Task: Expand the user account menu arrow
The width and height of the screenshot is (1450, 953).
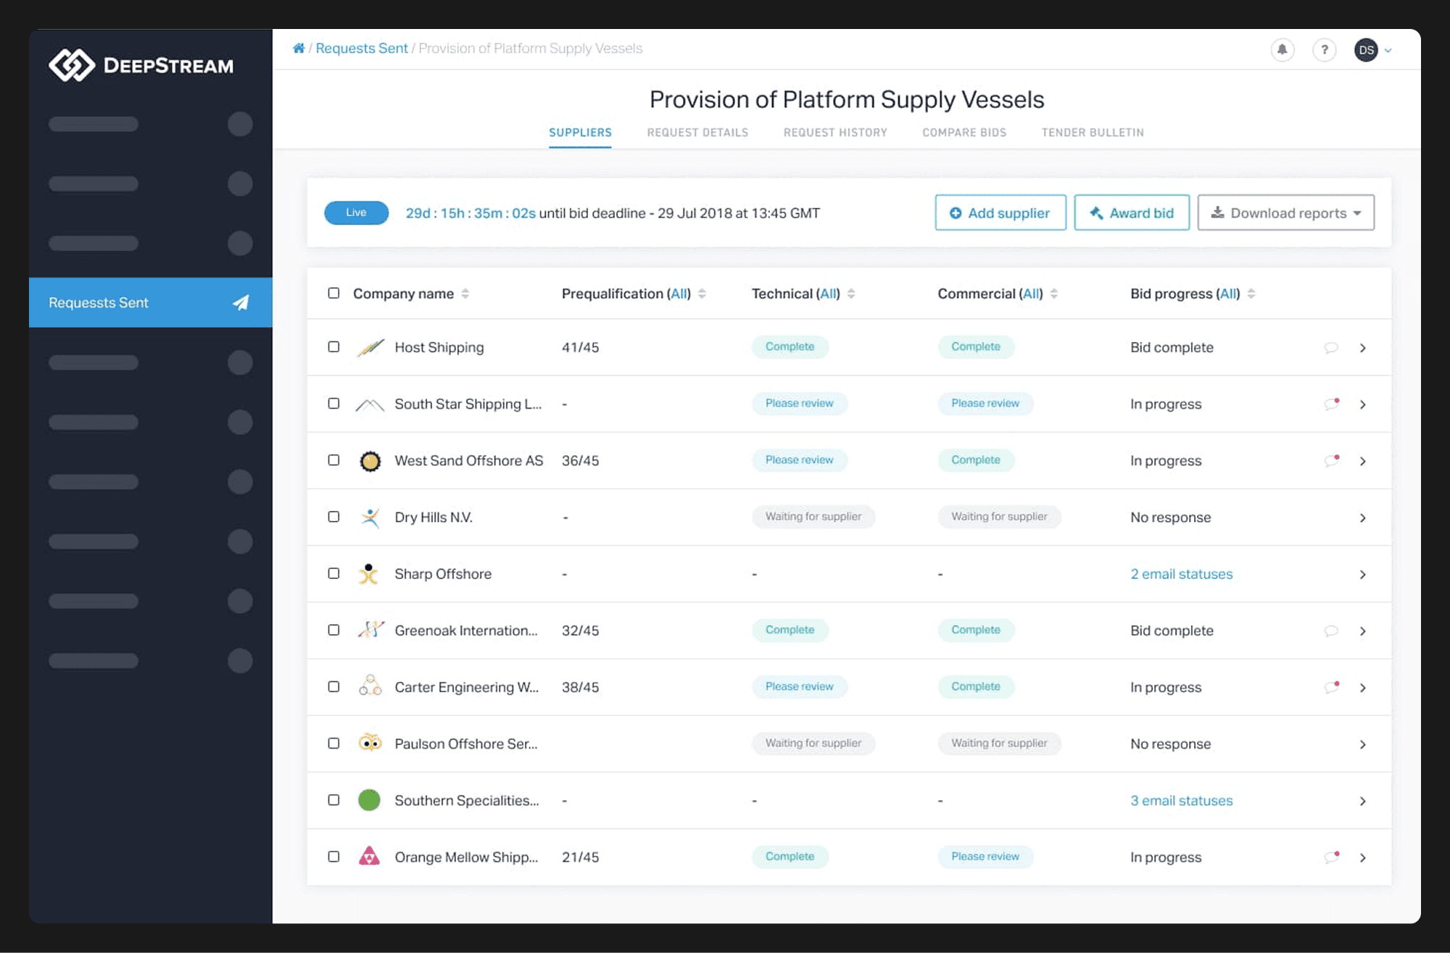Action: tap(1388, 51)
